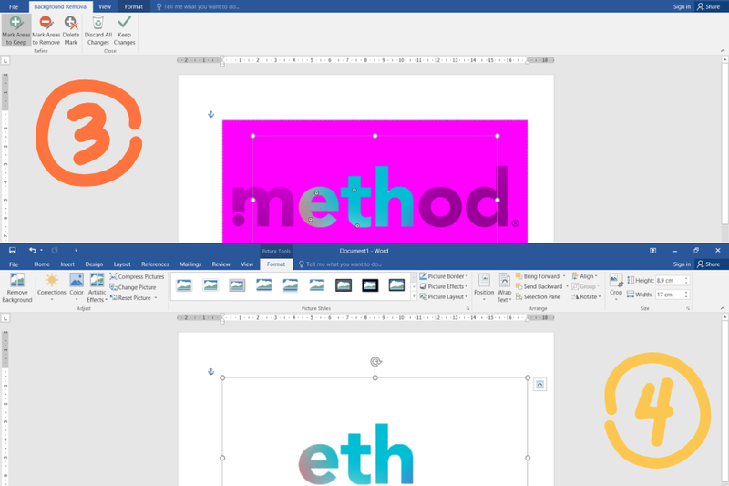The height and width of the screenshot is (486, 729).
Task: Select Picture Tools Format tab
Action: pos(276,264)
